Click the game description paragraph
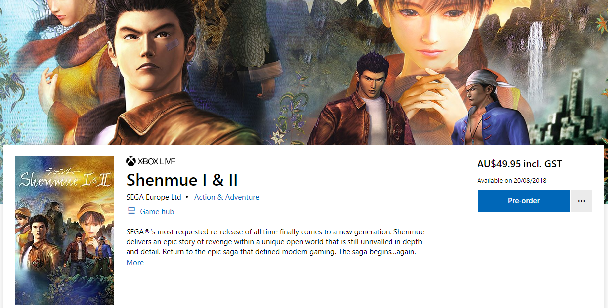 pyautogui.click(x=275, y=242)
